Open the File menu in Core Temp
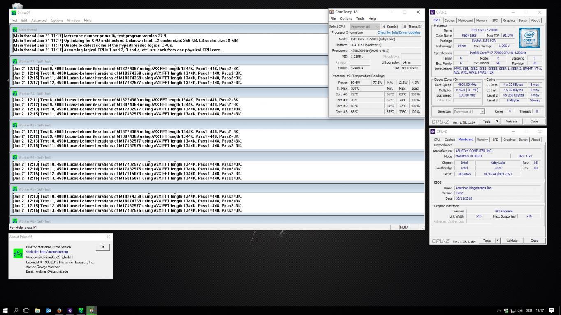Screen dimensions: 561x315 tap(333, 18)
